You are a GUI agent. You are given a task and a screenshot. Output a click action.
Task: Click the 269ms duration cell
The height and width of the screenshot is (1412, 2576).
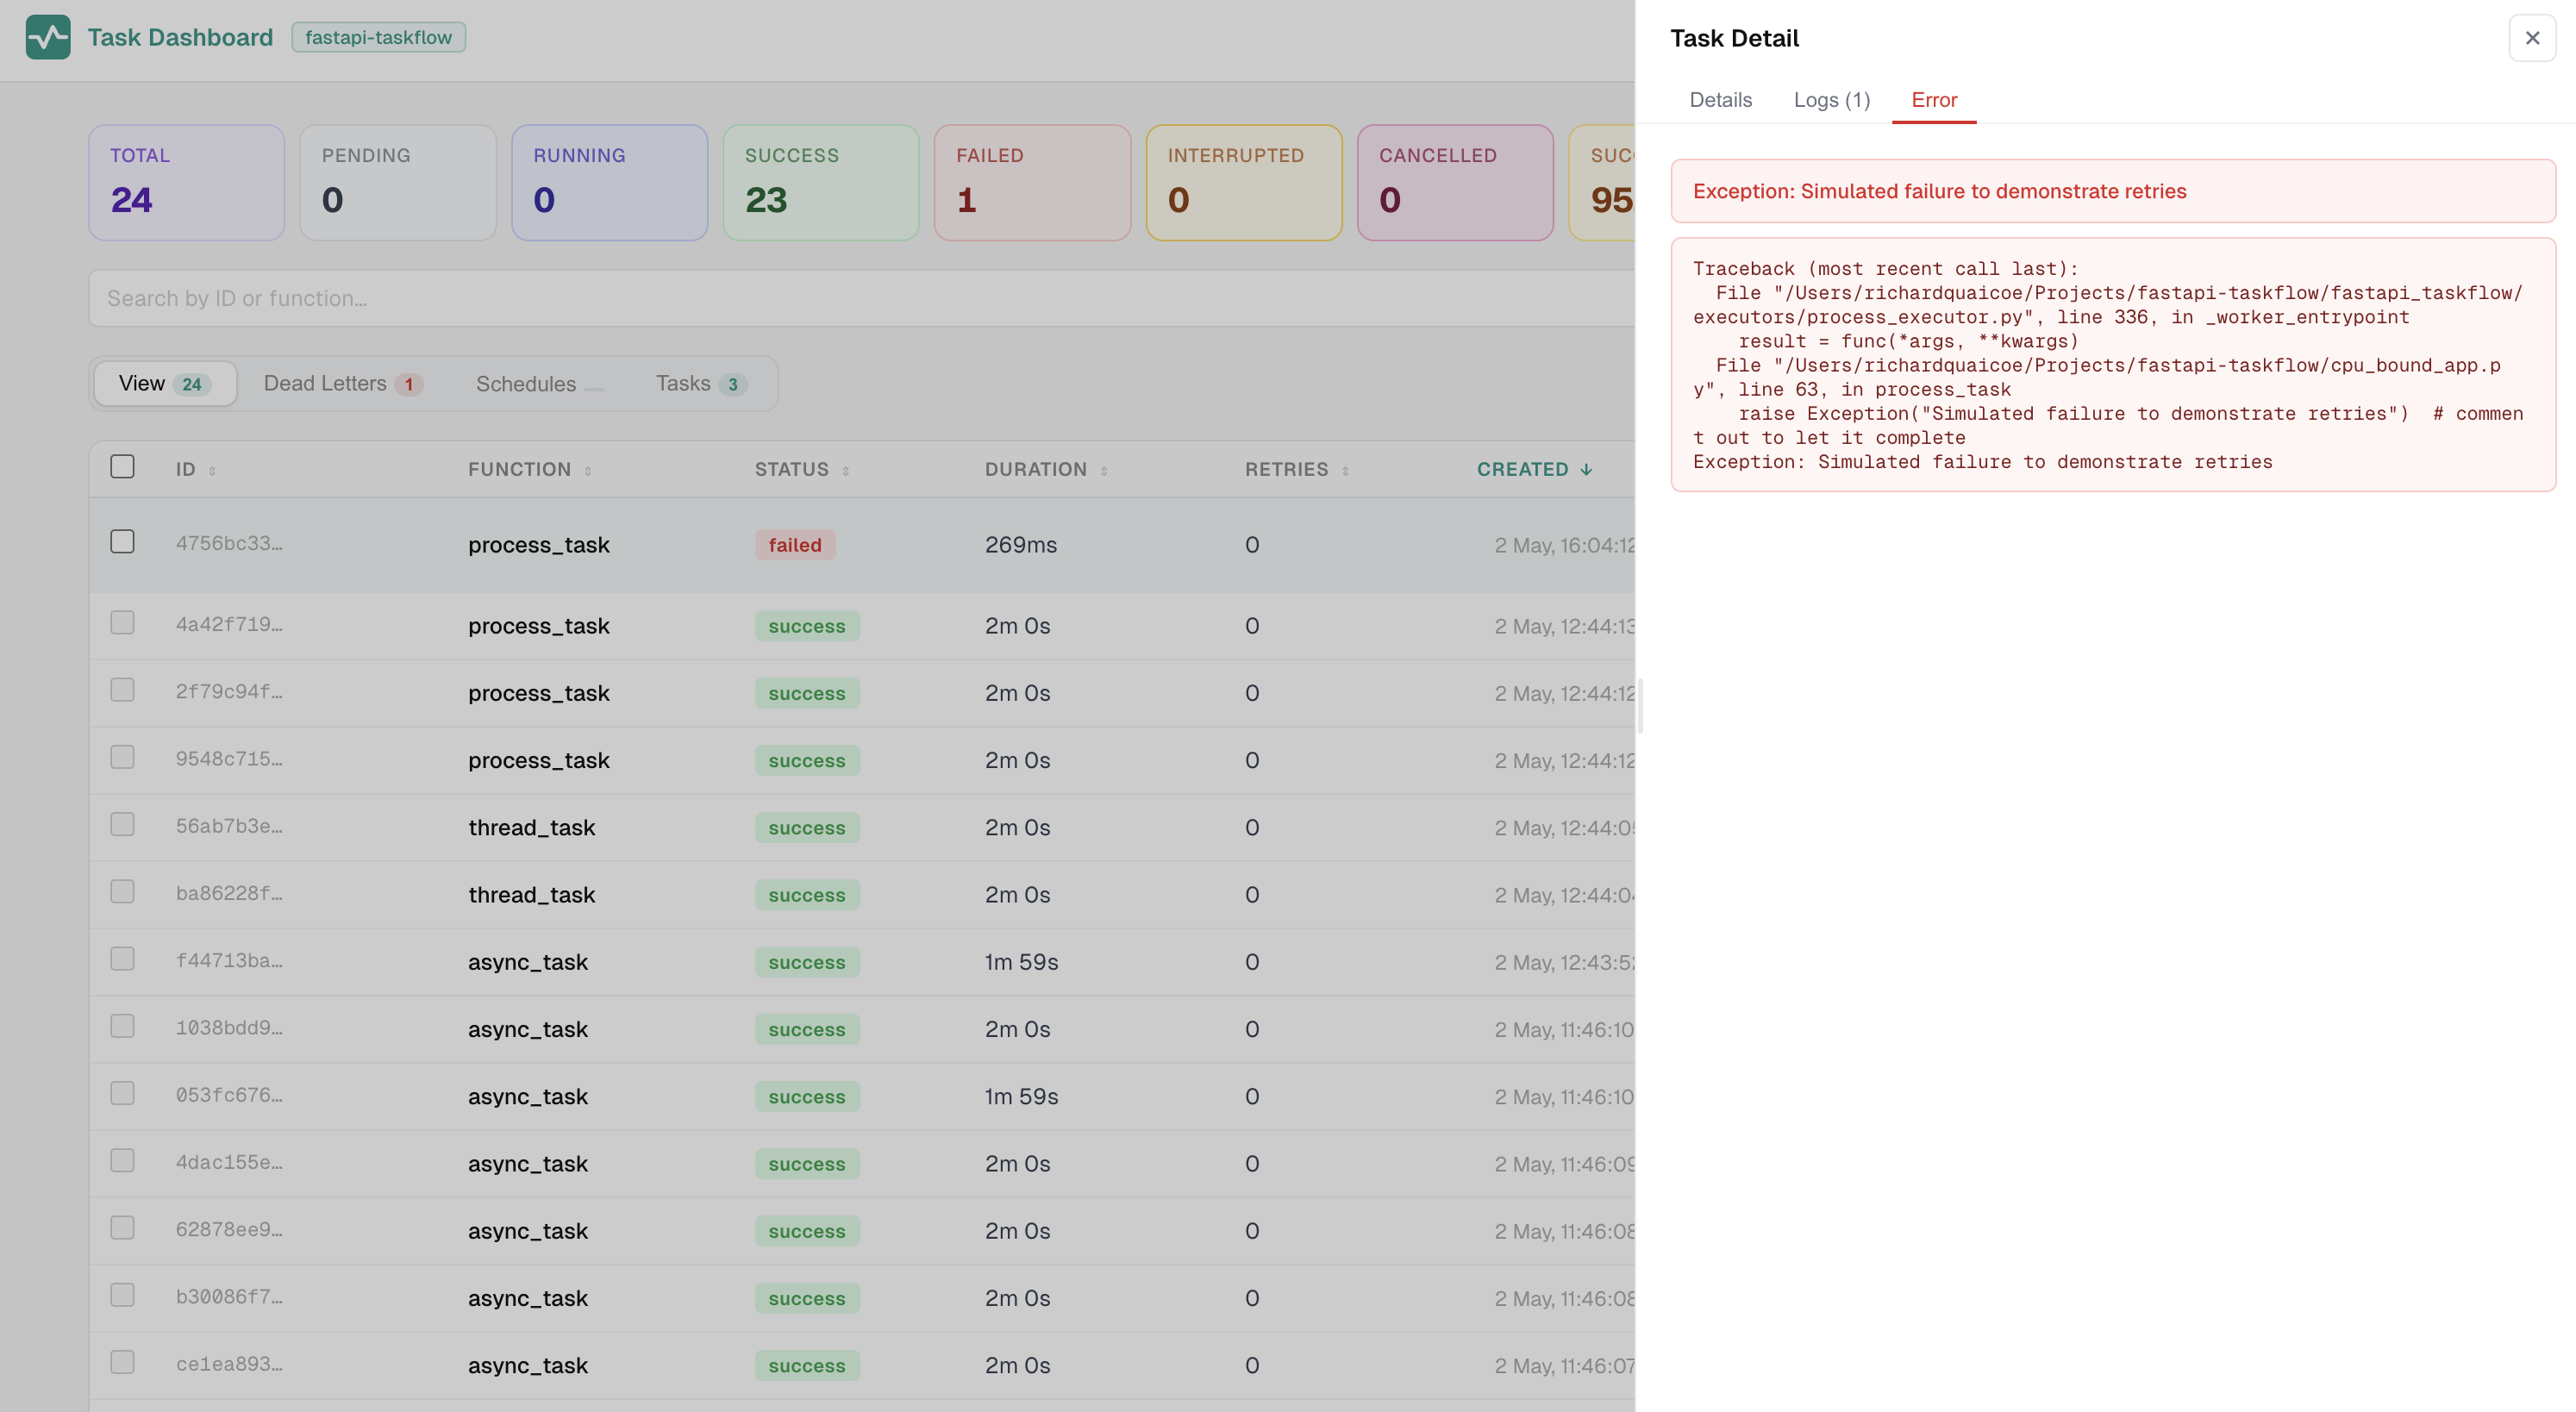[1021, 545]
